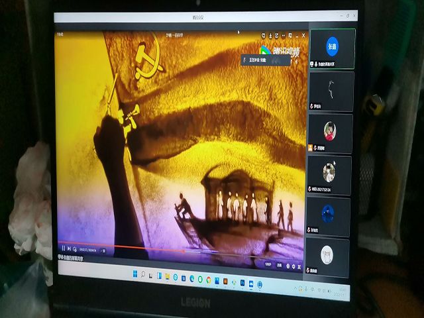Open Photos app icon on taskbar
Image resolution: width=424 pixels, height=318 pixels.
click(x=217, y=281)
